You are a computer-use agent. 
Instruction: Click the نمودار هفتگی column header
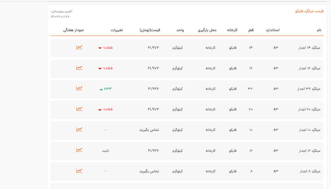[x=73, y=30]
